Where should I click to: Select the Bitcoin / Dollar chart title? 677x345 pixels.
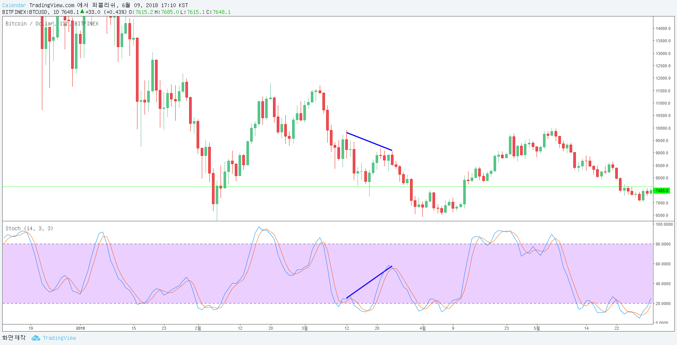(52, 24)
